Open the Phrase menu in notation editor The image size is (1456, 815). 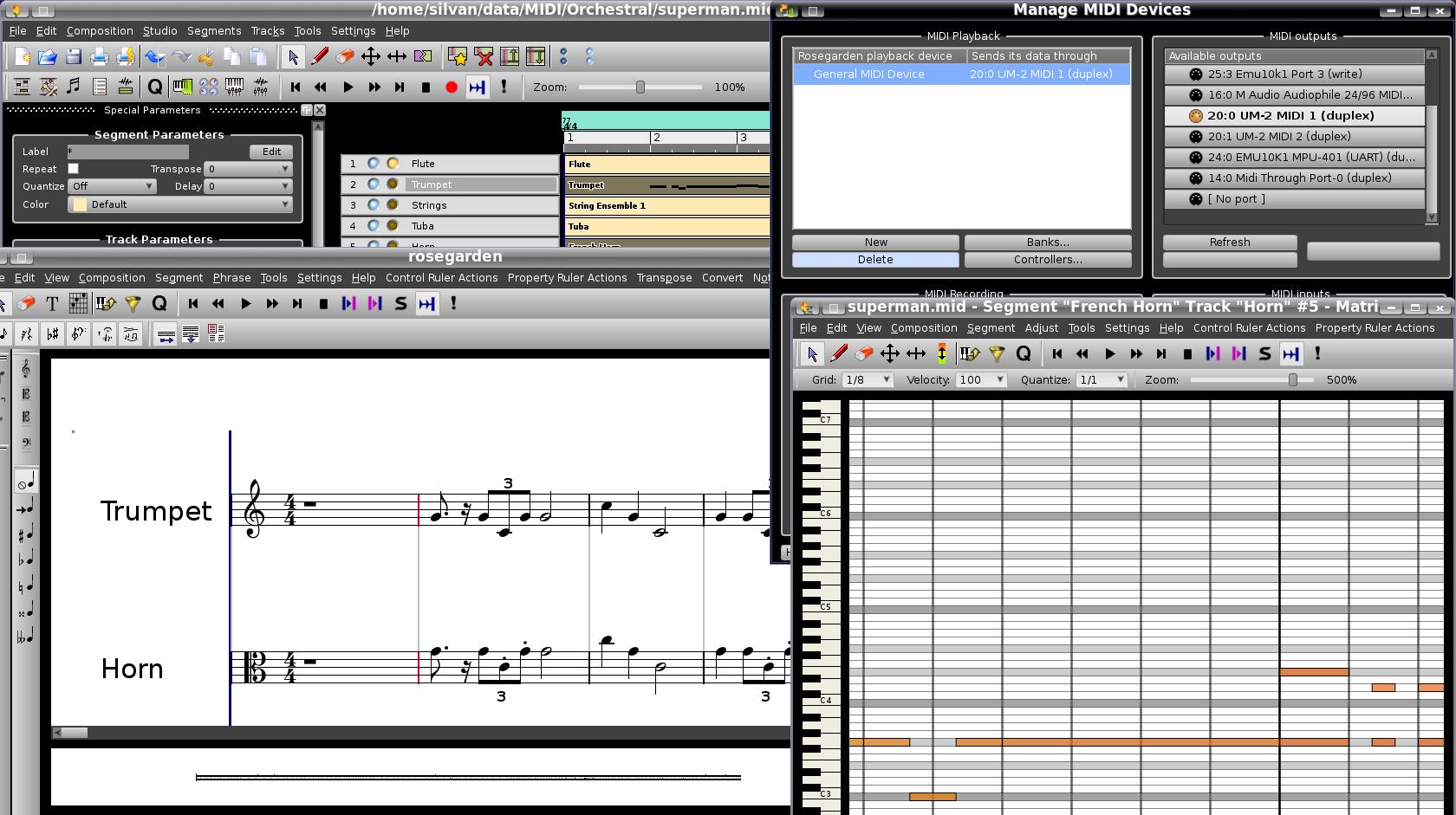[231, 278]
